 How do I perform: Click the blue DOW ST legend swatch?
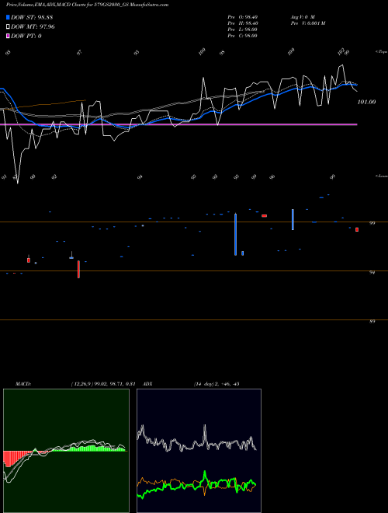[x=8, y=17]
